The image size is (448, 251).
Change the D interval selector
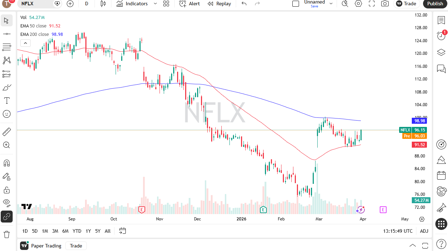[x=86, y=4]
